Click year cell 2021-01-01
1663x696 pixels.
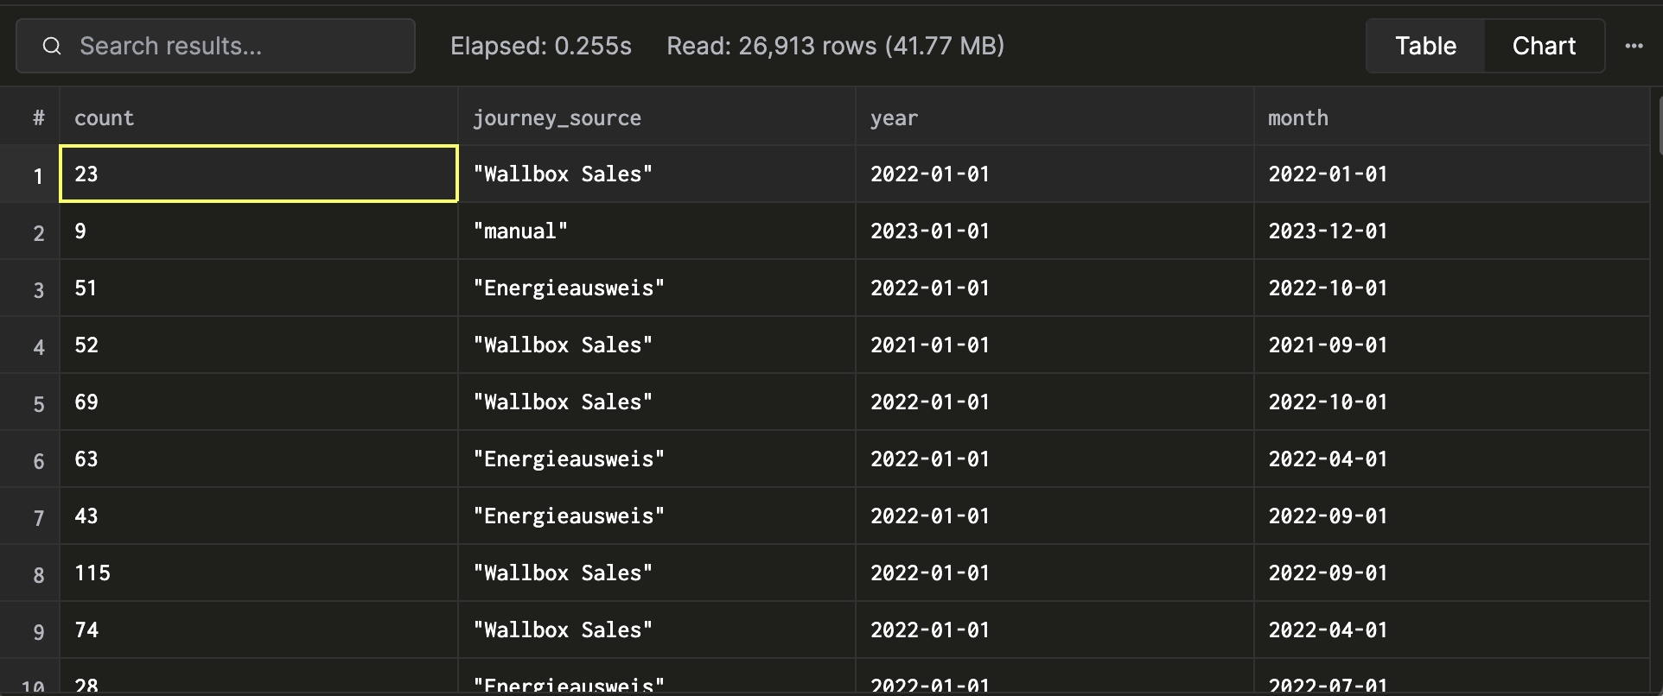(1055, 345)
